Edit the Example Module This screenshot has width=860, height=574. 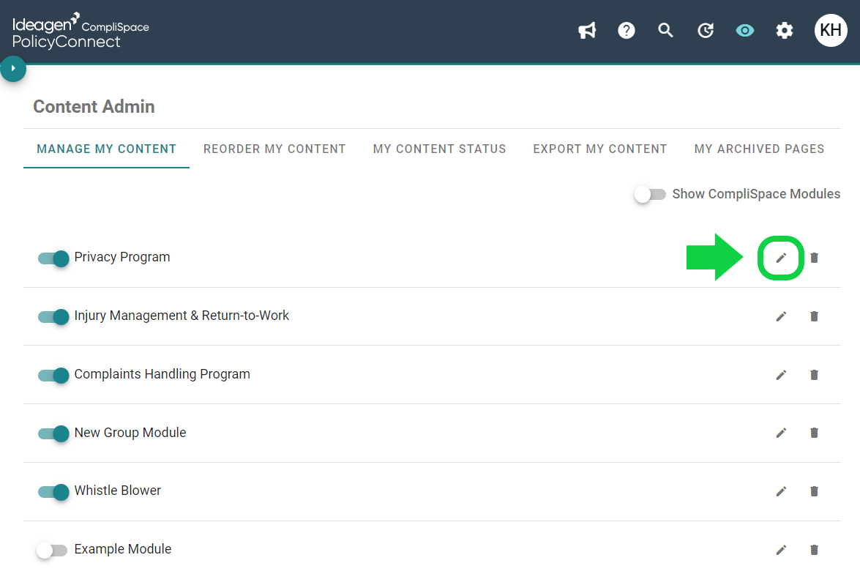(781, 550)
